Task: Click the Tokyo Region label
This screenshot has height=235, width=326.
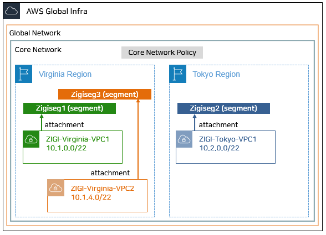Action: click(216, 74)
